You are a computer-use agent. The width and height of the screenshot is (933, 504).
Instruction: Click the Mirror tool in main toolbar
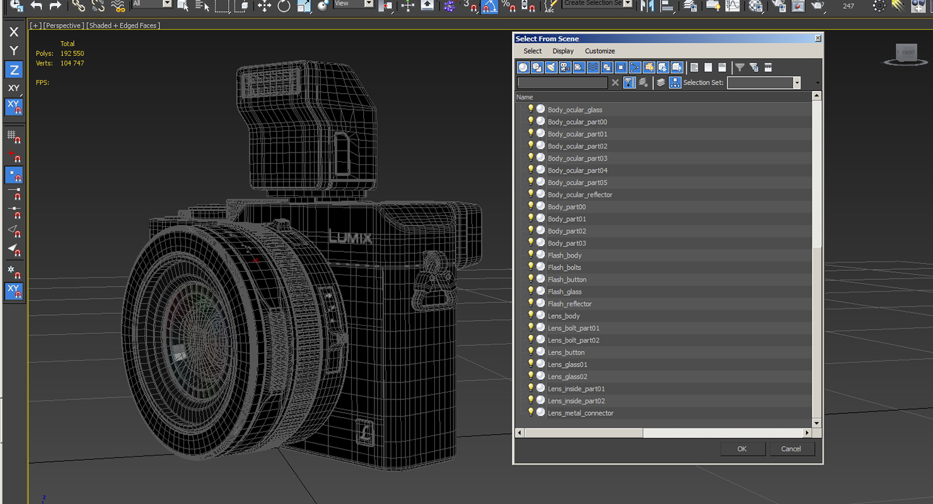pyautogui.click(x=647, y=6)
